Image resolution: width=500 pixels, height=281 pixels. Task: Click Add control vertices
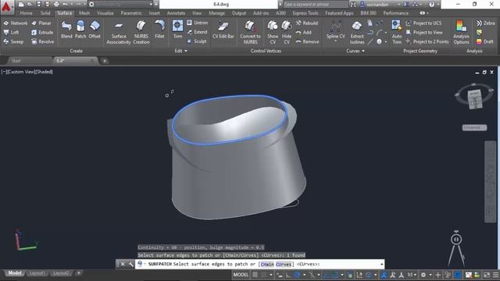[304, 32]
